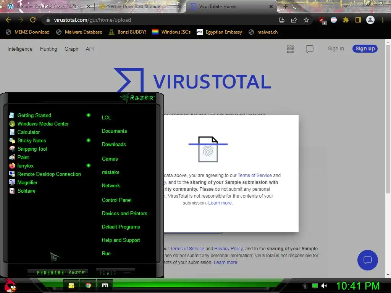The height and width of the screenshot is (293, 391).
Task: Open the extensions puzzle piece menu
Action: coord(346,20)
